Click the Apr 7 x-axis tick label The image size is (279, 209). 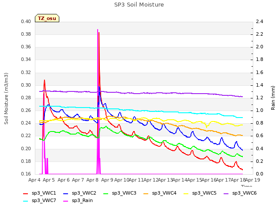coord(78,180)
